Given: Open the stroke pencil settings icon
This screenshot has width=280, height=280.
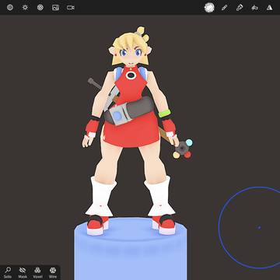Looking at the screenshot, I should point(225,8).
